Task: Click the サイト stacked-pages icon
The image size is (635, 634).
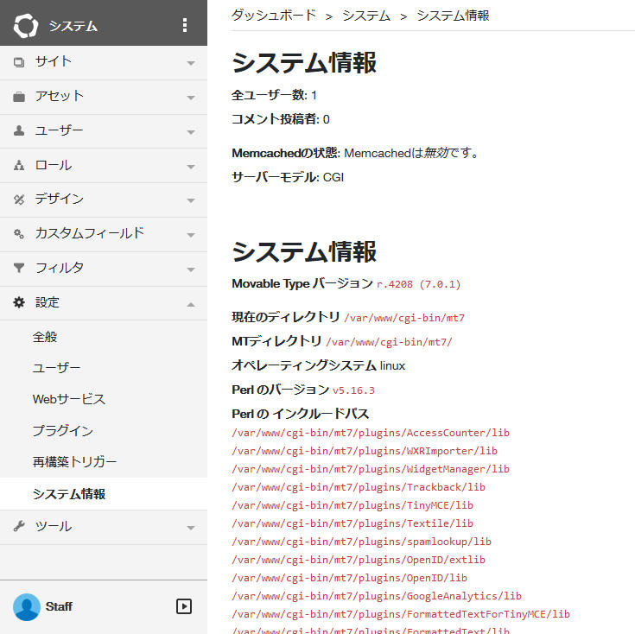Action: pyautogui.click(x=19, y=62)
